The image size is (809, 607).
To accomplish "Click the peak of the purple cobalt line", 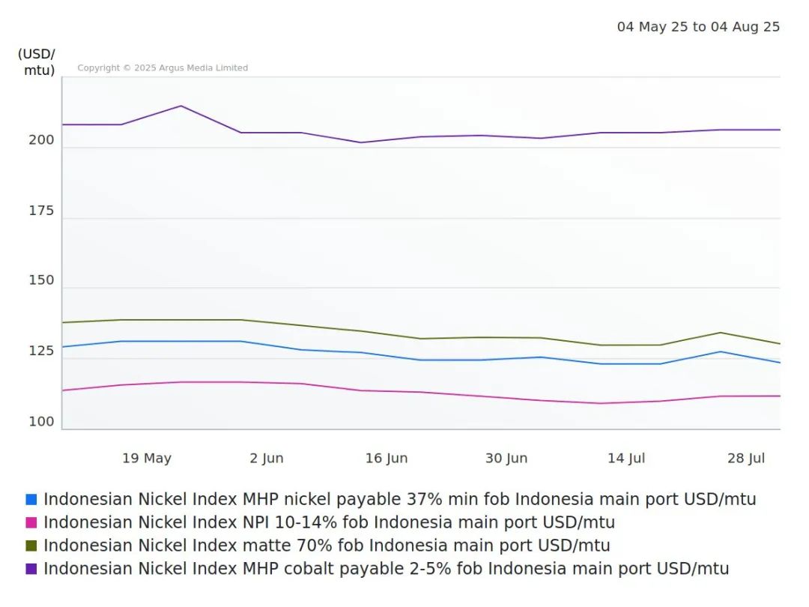I will 181,106.
